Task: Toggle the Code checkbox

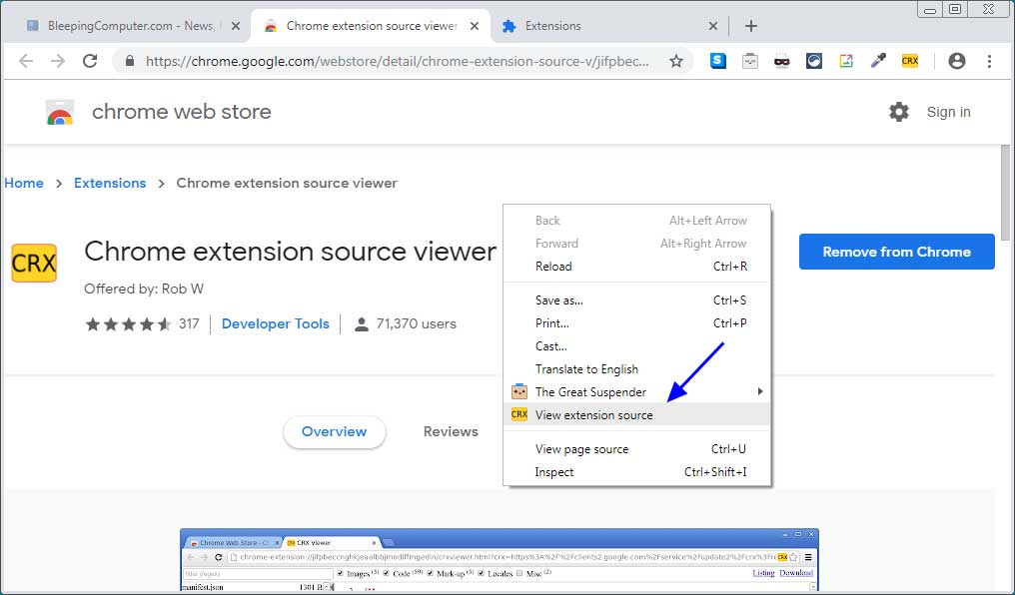Action: coord(388,573)
